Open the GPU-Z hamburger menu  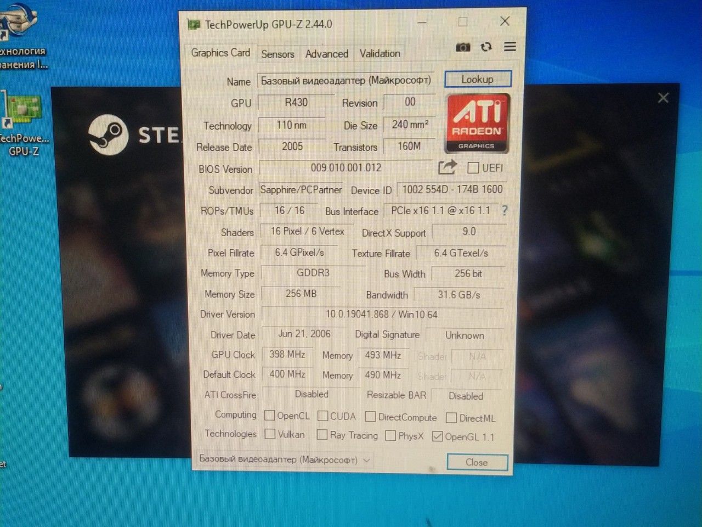pos(510,47)
